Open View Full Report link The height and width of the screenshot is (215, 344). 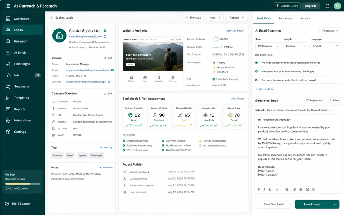(x=235, y=31)
